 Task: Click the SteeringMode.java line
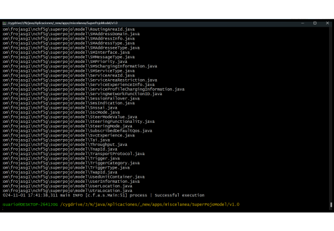point(67,126)
